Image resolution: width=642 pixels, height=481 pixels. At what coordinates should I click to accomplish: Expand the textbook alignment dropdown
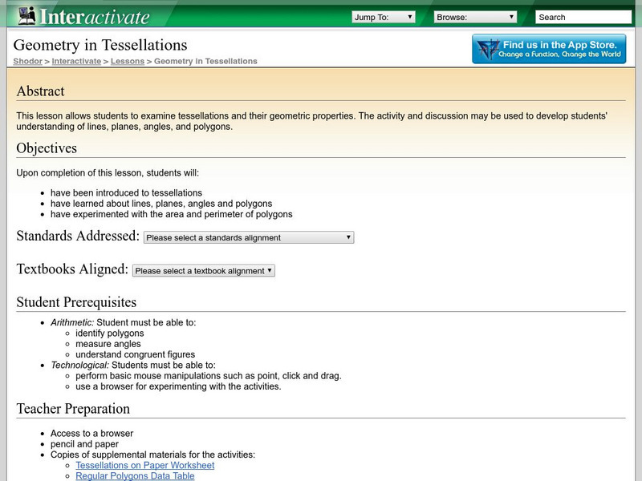click(204, 271)
